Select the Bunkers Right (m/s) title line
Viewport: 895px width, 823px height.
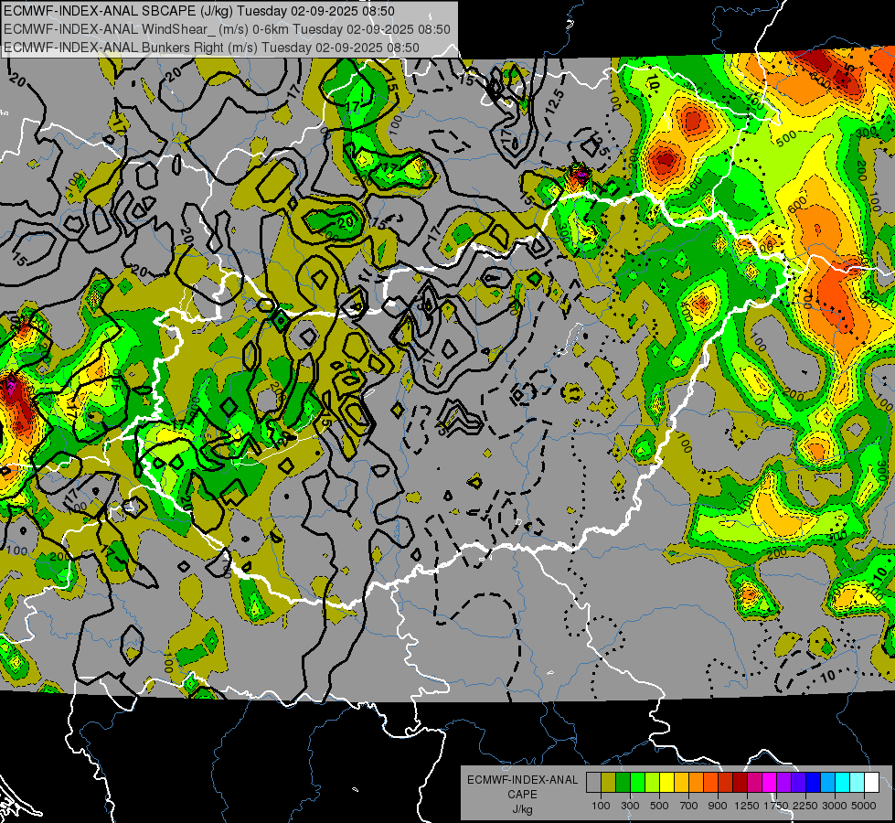coord(211,48)
